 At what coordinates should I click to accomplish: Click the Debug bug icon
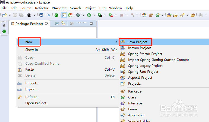tap(78, 15)
